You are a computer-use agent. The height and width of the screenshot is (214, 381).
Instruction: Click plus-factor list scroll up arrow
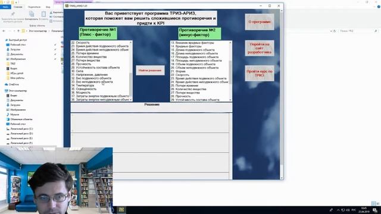[x=131, y=42]
